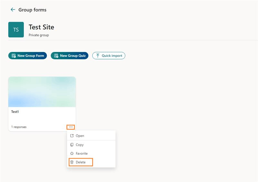Click the quiz icon in New Group Quiz
The image size is (258, 182).
click(56, 56)
